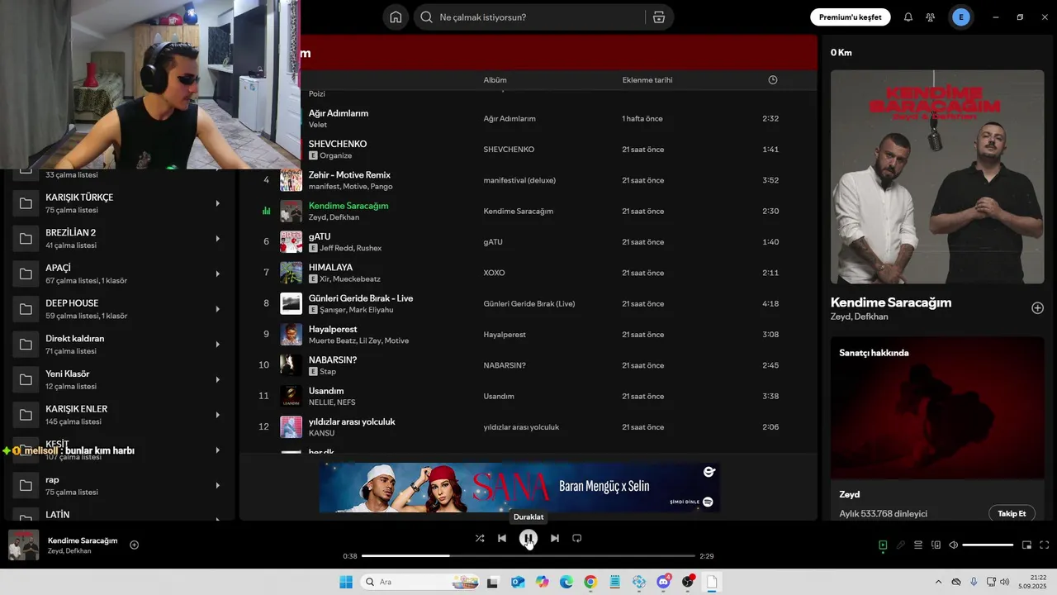Skip to the previous track
1057x595 pixels.
(x=502, y=538)
